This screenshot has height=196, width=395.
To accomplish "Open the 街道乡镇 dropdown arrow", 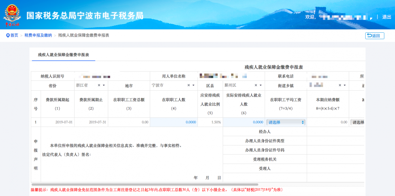I will [x=344, y=86].
